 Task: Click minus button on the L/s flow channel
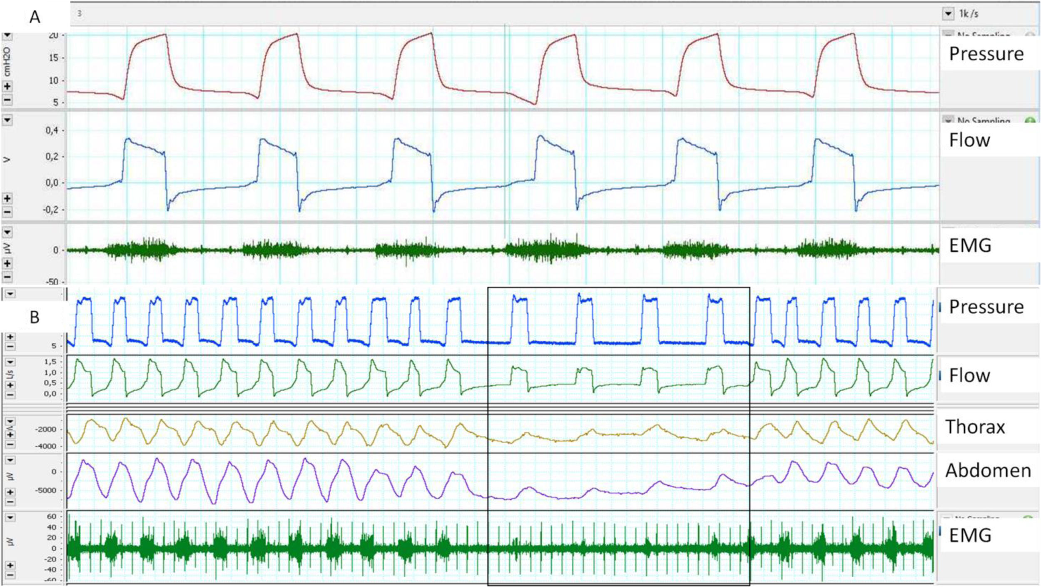(10, 395)
